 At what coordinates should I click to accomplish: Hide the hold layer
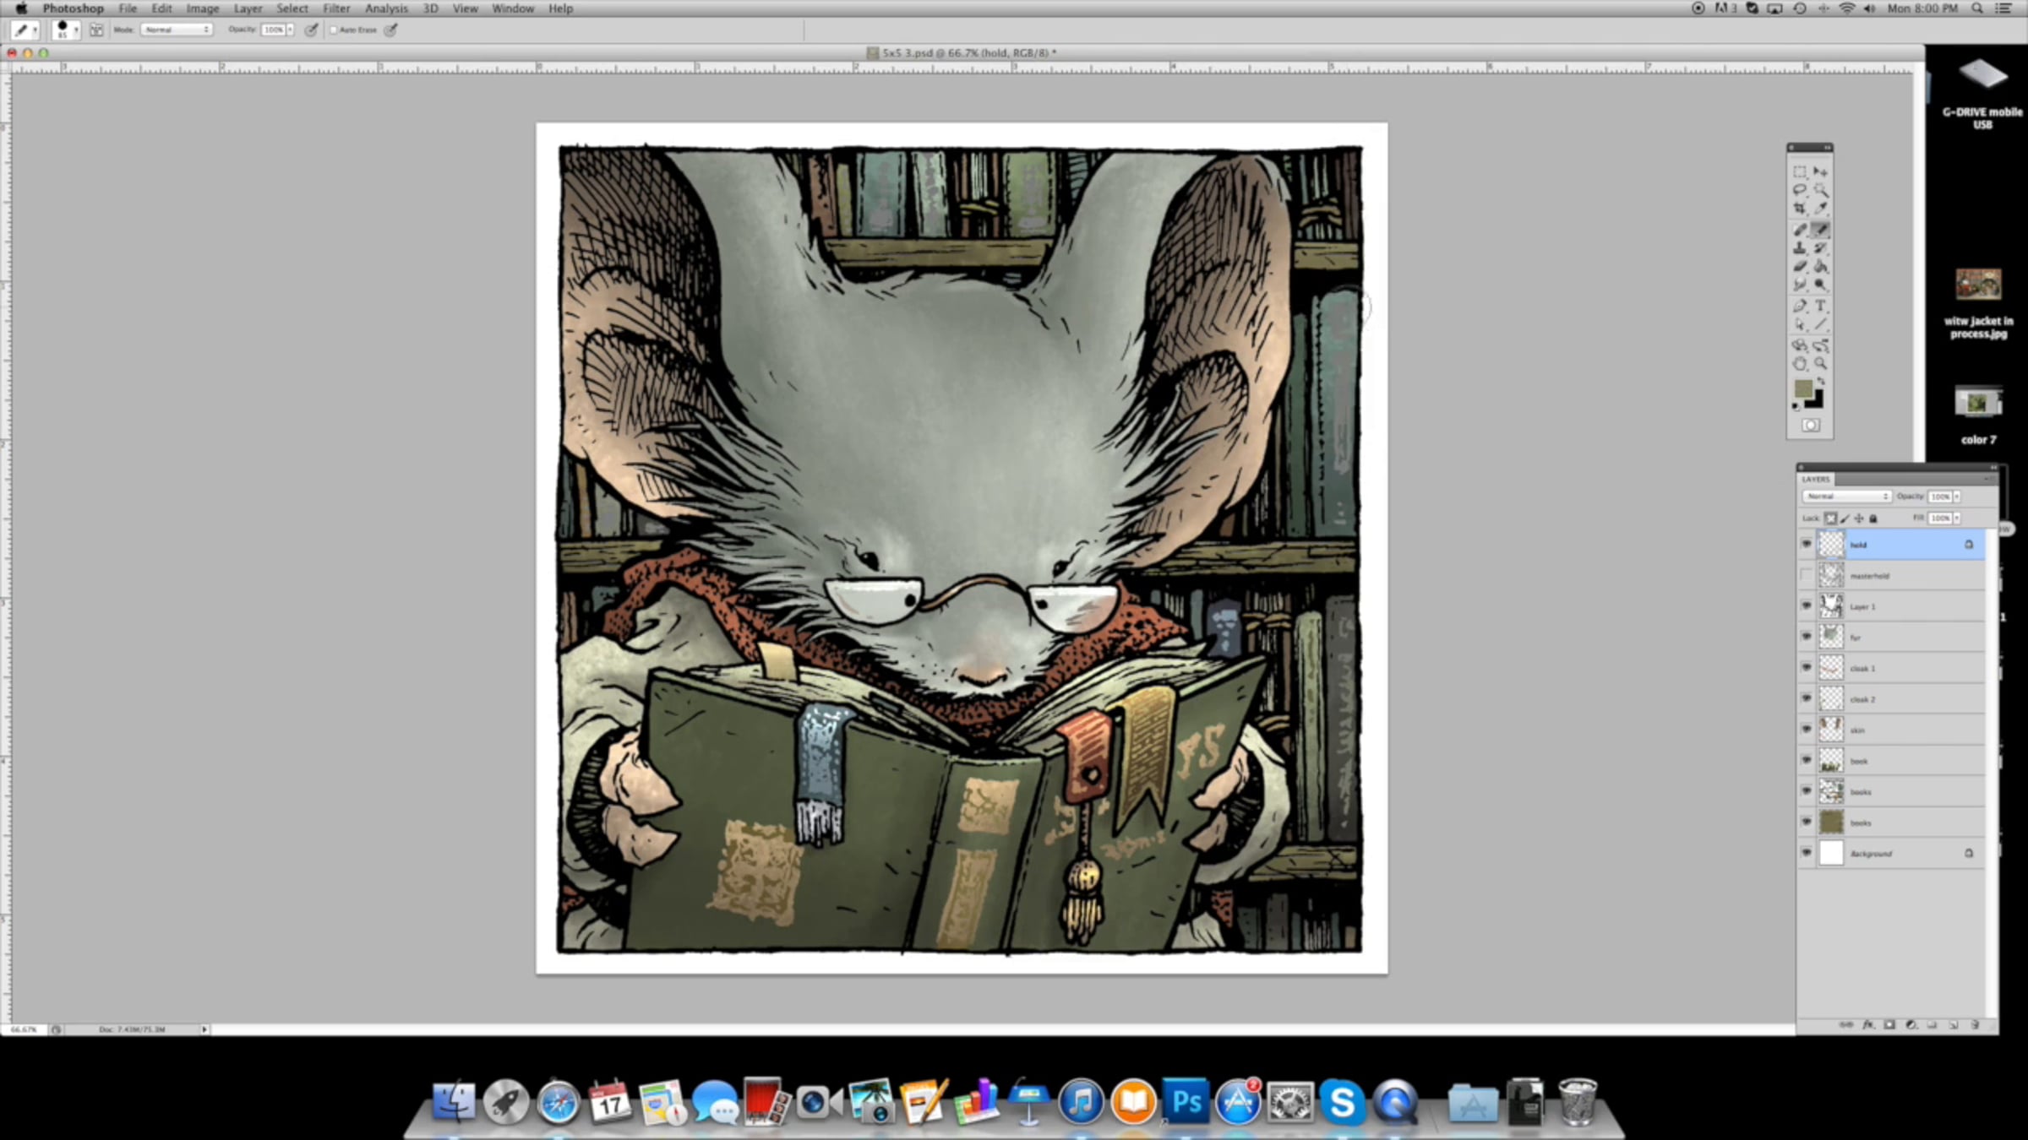(1807, 545)
